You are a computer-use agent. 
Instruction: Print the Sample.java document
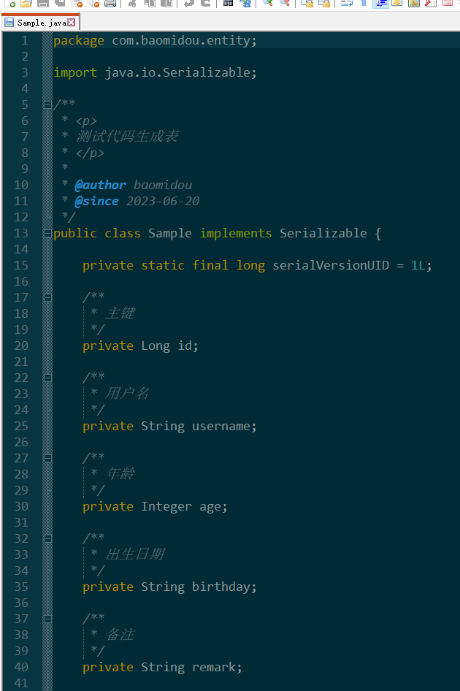coord(111,4)
